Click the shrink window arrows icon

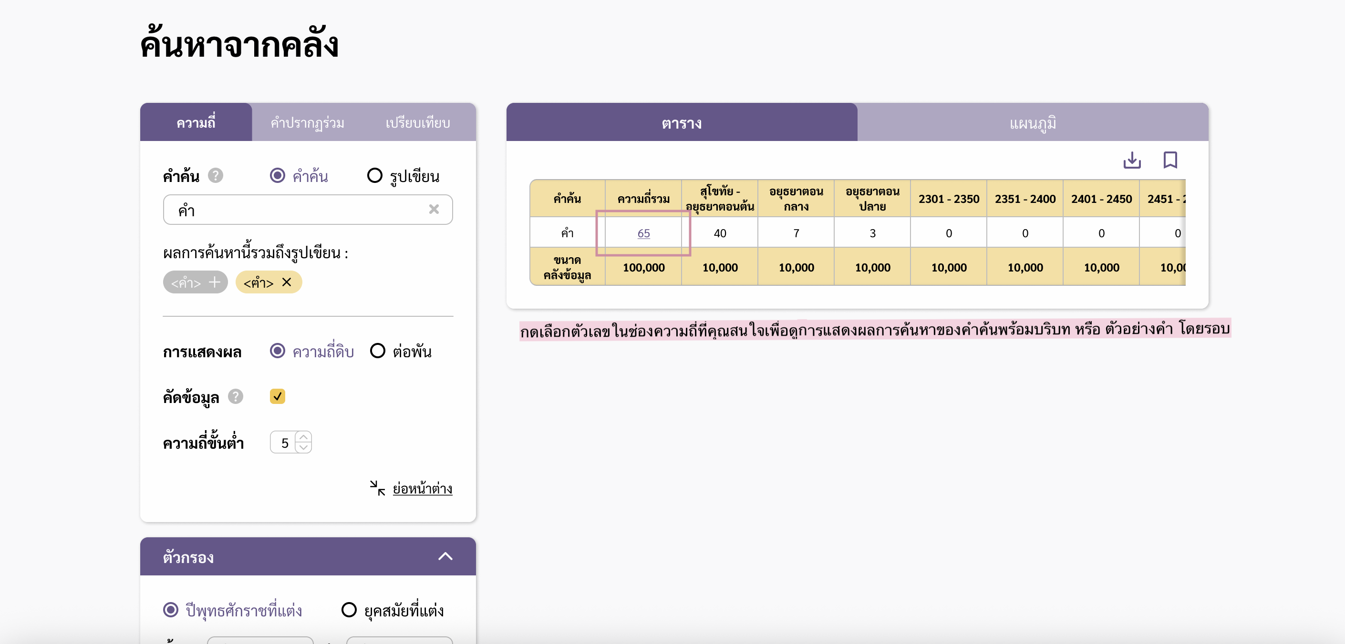tap(377, 488)
